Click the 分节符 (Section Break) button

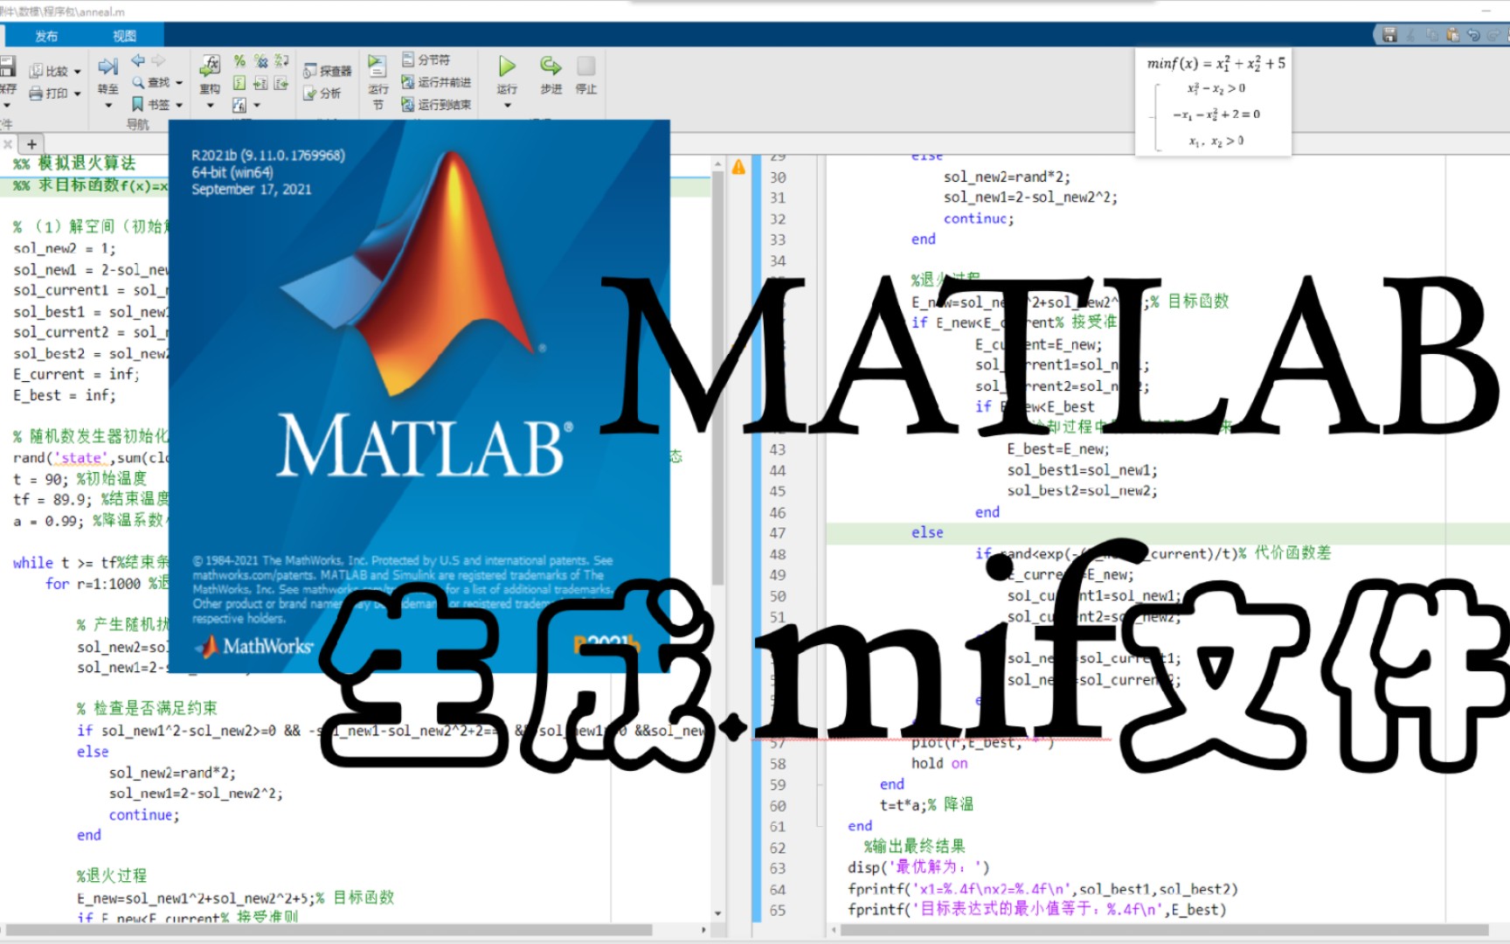coord(426,59)
